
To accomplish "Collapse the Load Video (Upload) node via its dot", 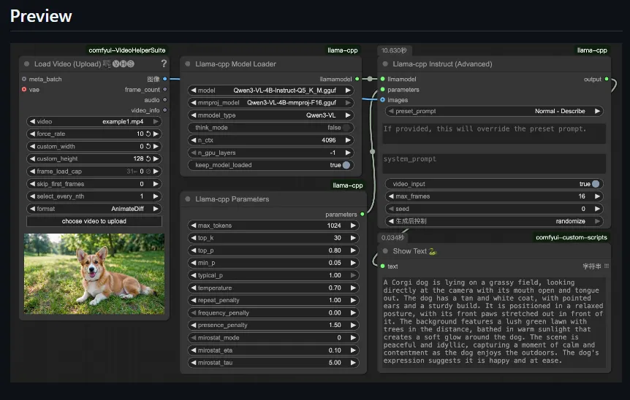I will (26, 64).
